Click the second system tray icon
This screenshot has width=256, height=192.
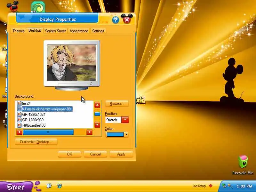click(x=230, y=186)
